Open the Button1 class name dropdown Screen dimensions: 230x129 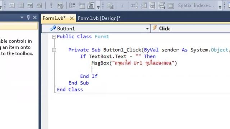pyautogui.click(x=147, y=29)
